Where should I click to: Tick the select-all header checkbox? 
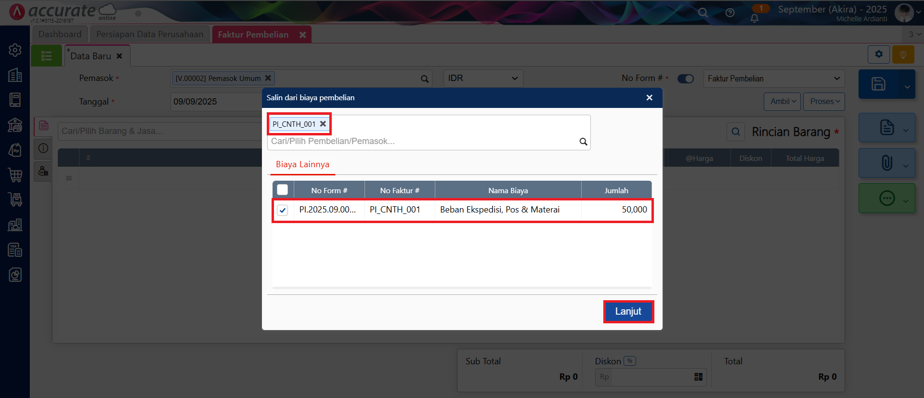pyautogui.click(x=283, y=190)
